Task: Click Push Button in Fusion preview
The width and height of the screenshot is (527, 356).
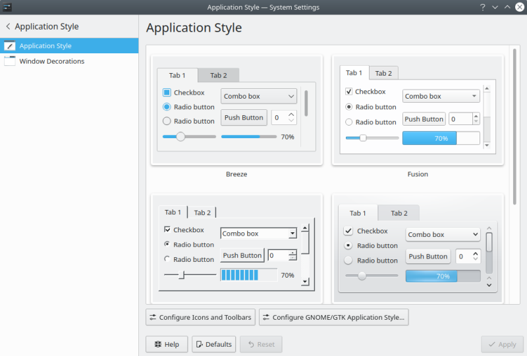Action: 424,119
